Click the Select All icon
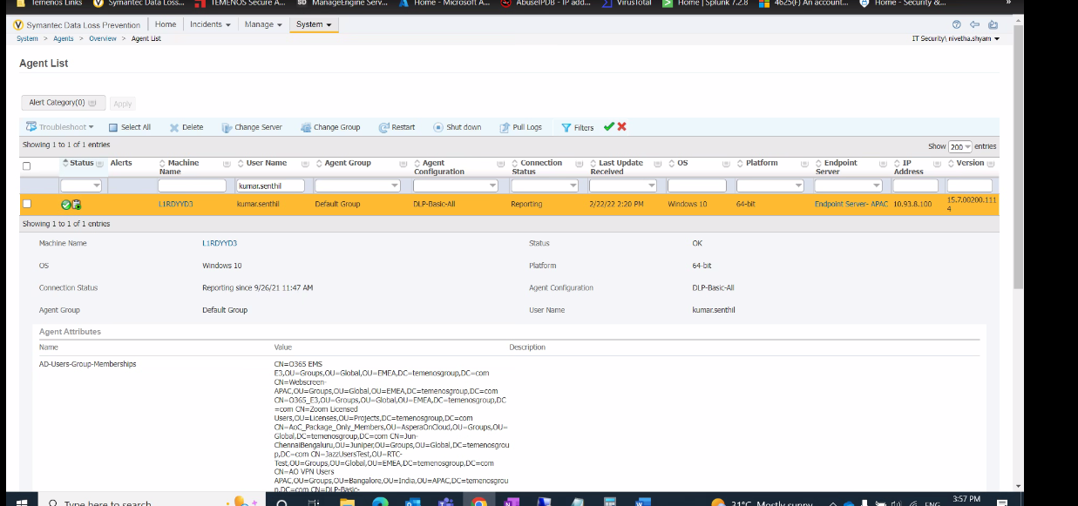The height and width of the screenshot is (506, 1078). coord(115,127)
